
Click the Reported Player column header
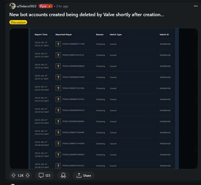tap(64, 34)
